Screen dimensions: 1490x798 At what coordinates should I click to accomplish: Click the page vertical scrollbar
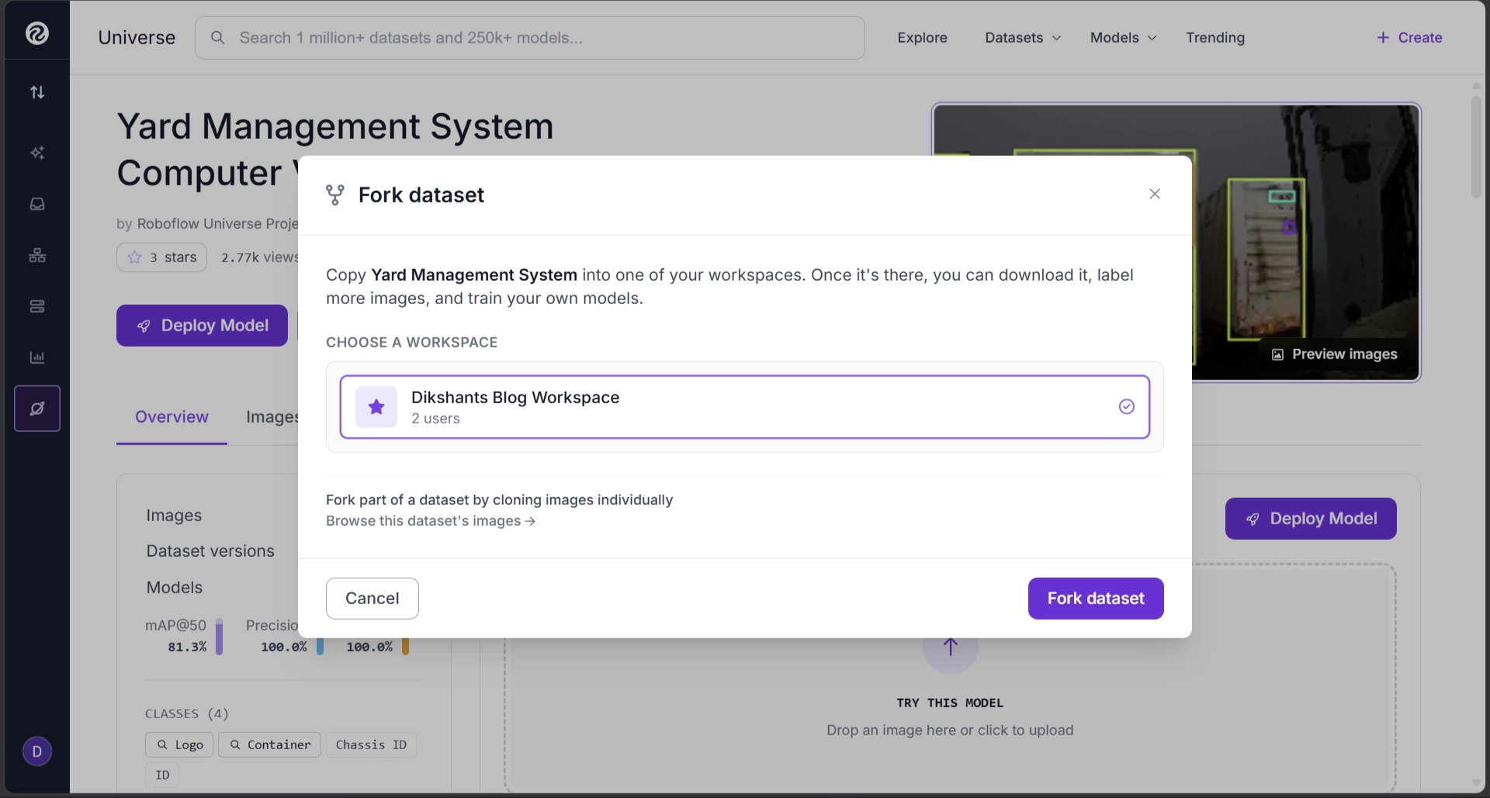point(1476,147)
